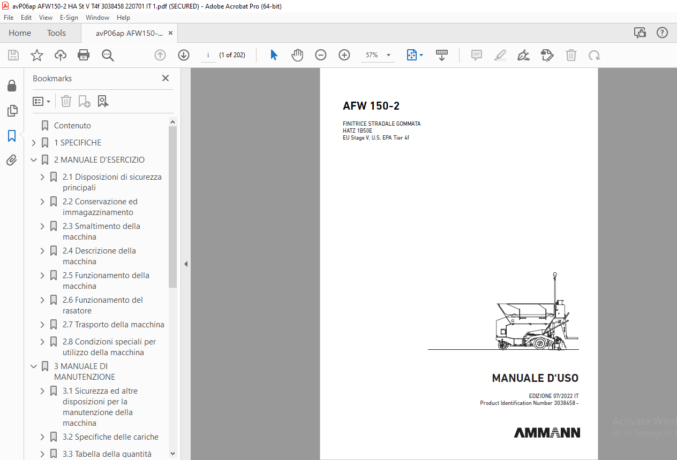Image resolution: width=677 pixels, height=460 pixels.
Task: Collapse the navigation pane with the arrow
Action: point(186,264)
